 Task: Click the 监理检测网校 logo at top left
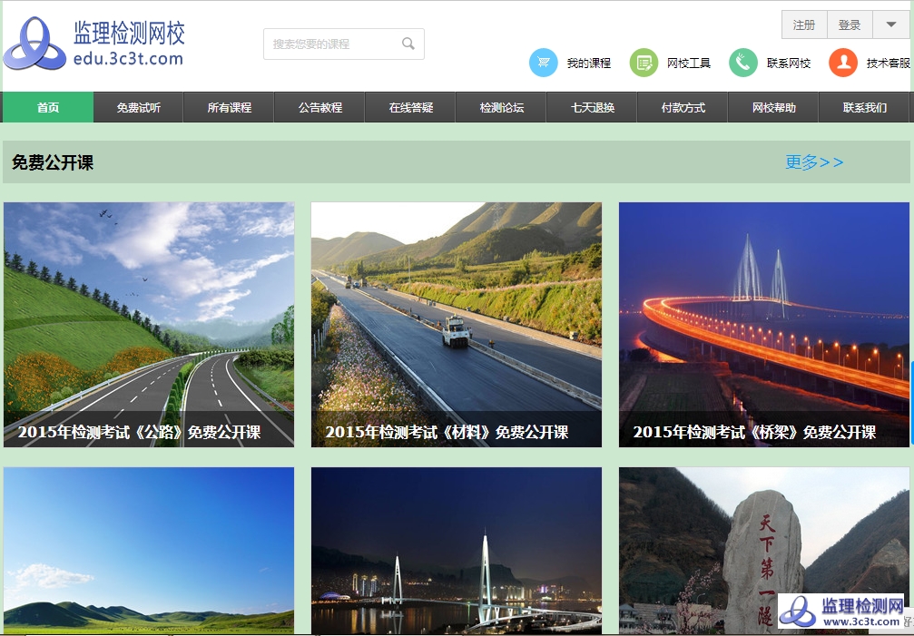(x=94, y=44)
